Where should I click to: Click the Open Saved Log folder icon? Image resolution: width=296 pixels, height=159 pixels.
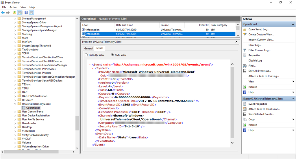[x=245, y=30]
